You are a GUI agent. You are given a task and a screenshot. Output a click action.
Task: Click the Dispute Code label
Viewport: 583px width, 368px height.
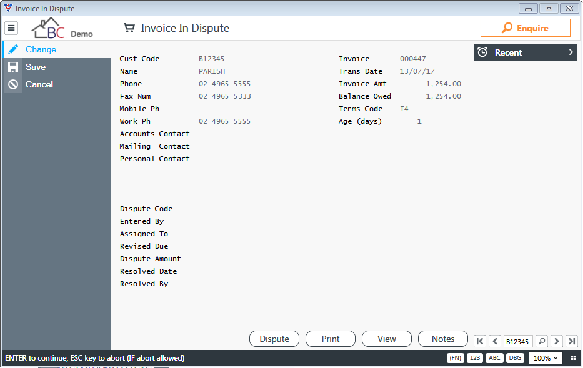[146, 209]
